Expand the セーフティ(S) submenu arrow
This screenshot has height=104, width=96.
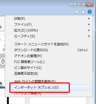89,36
